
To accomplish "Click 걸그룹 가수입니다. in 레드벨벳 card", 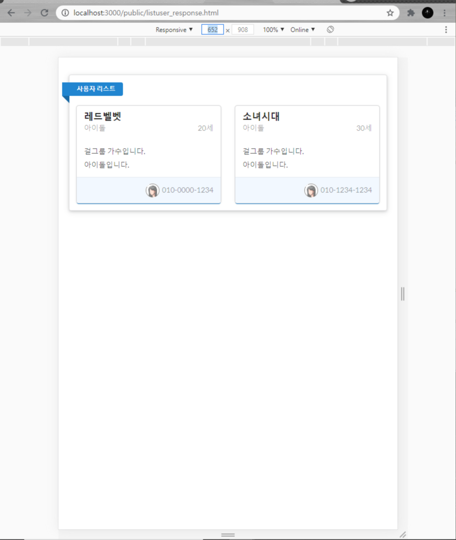I will pos(115,151).
